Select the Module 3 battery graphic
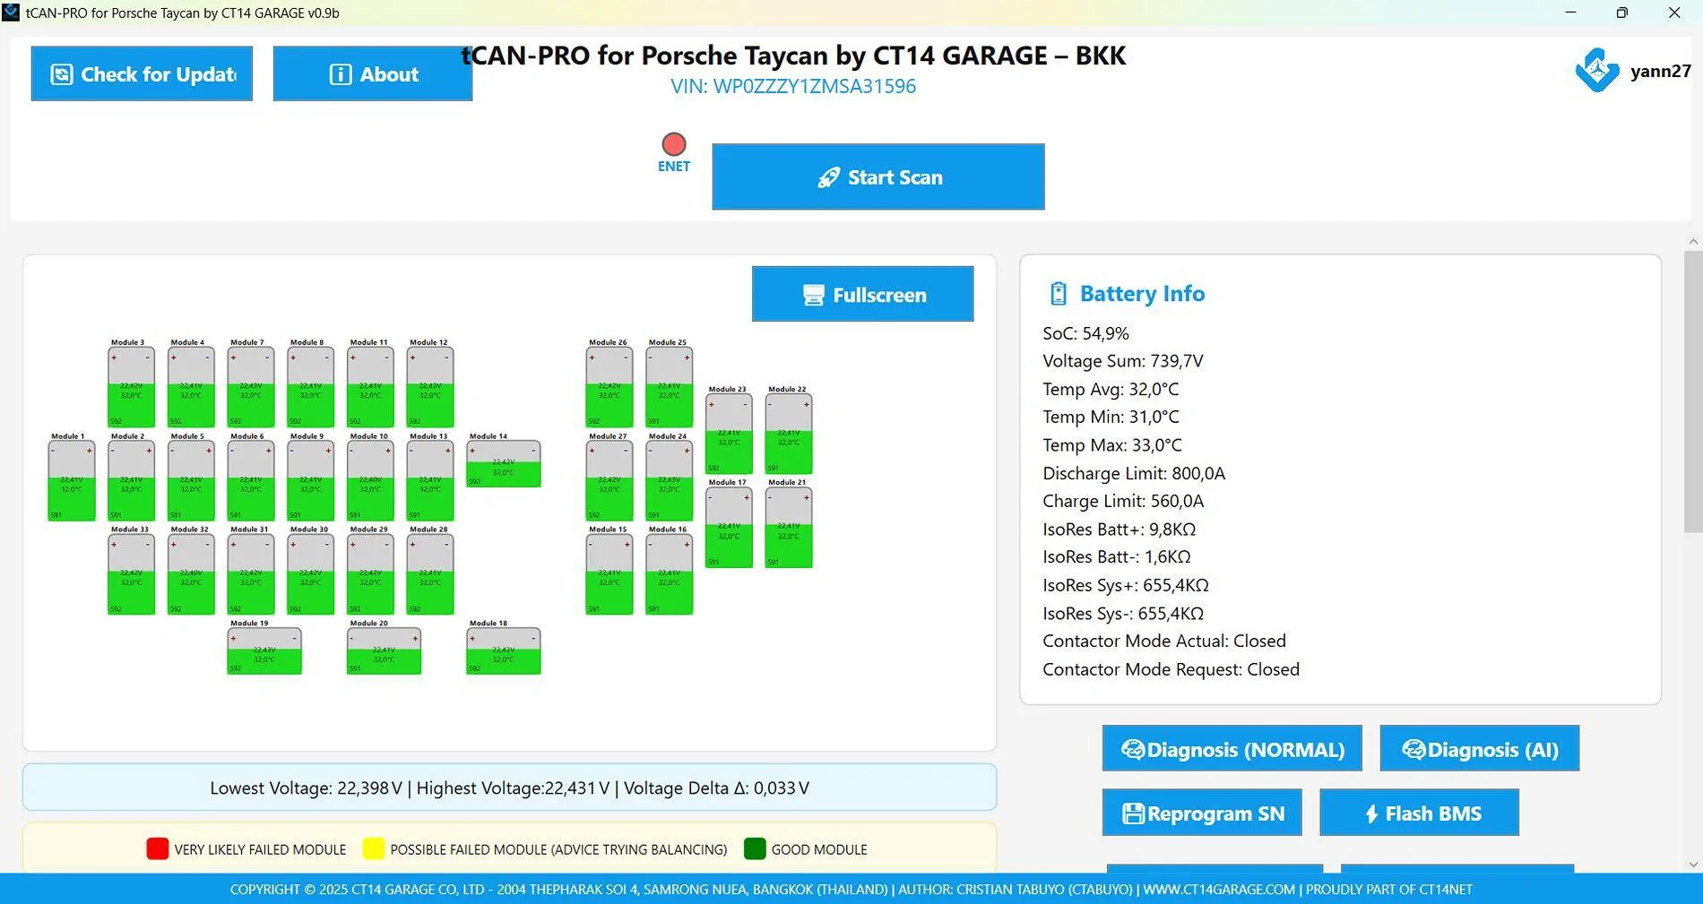Screen dimensions: 1703x904 (x=131, y=387)
